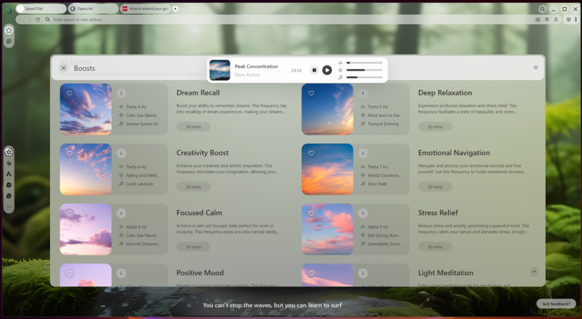The image size is (582, 319).
Task: Click the smiley feedback icon in Boosts header
Action: click(x=535, y=67)
